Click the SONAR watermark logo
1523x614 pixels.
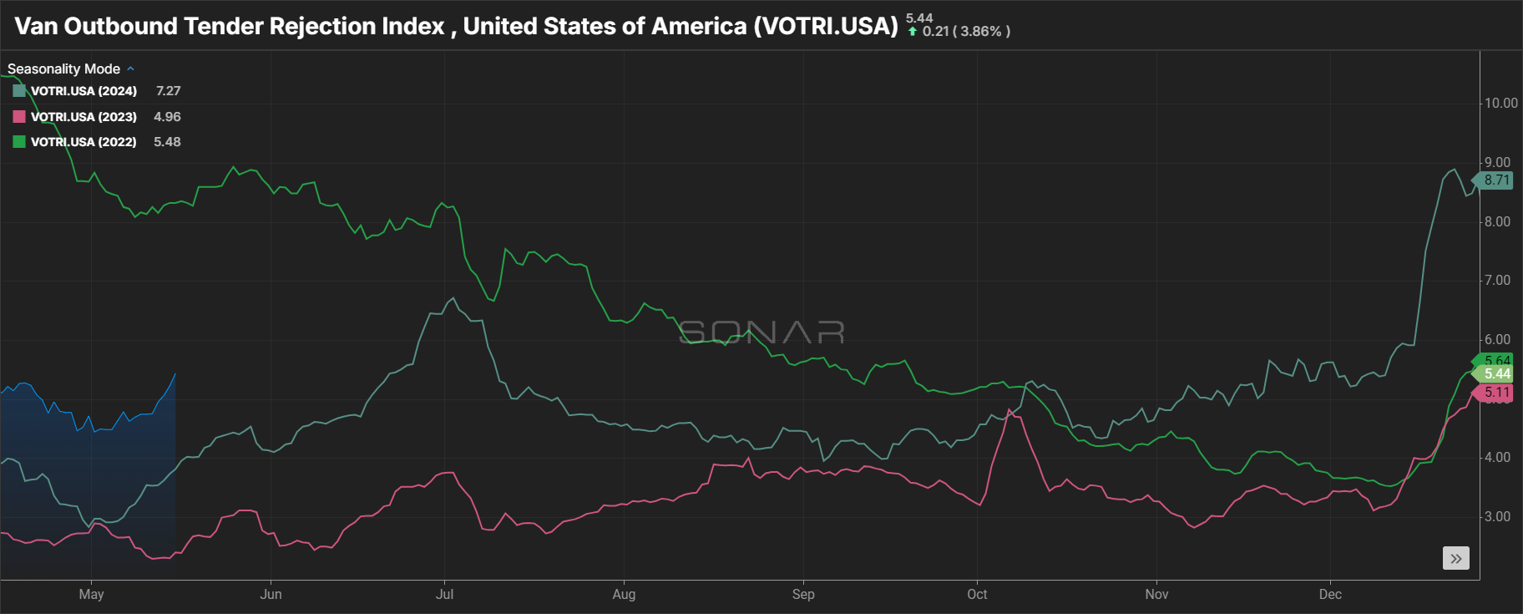[761, 332]
